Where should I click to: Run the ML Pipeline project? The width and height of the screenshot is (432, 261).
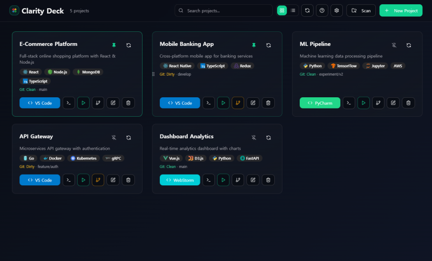pyautogui.click(x=363, y=103)
